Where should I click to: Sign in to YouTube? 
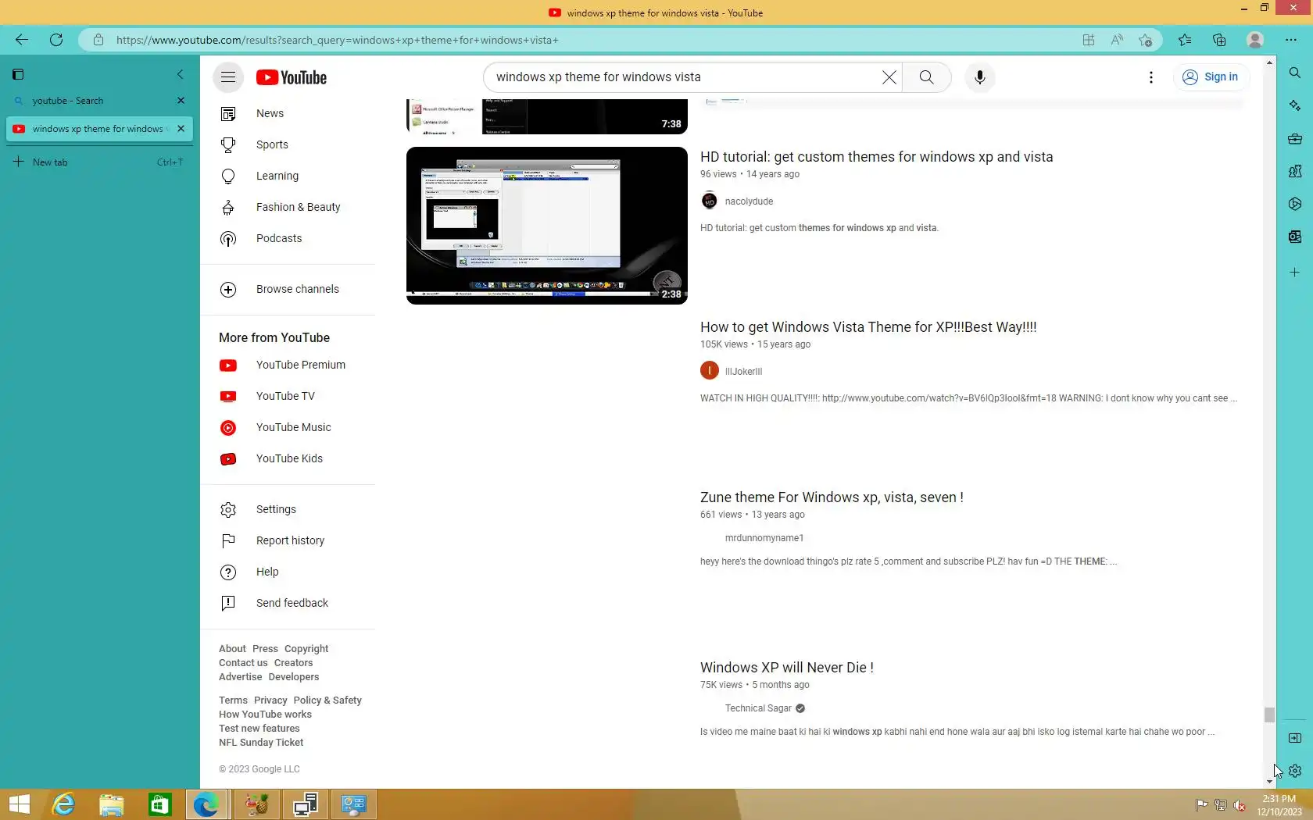pos(1211,77)
